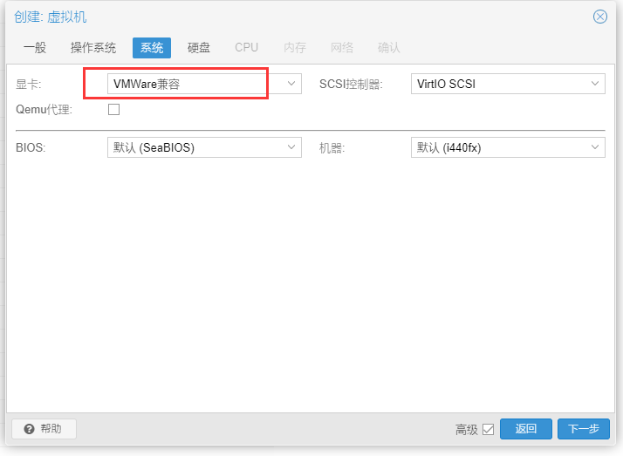Viewport: 623px width, 456px height.
Task: Click the 显卡 label
Action: 29,84
